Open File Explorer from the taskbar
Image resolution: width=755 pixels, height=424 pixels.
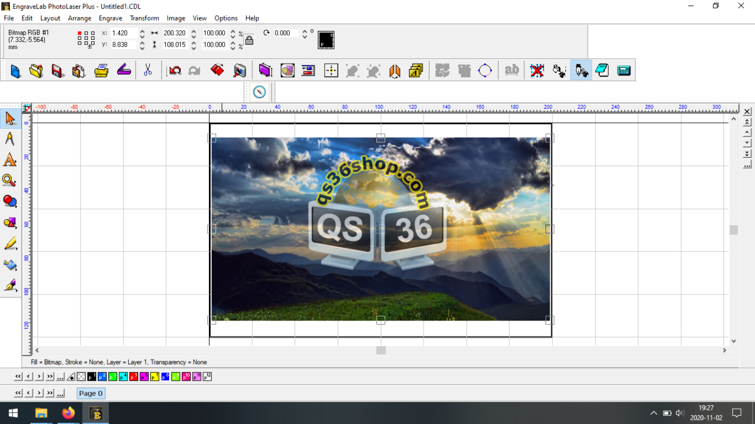pos(41,413)
